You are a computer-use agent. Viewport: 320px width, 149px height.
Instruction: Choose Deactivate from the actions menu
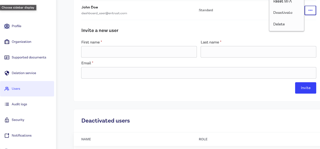[283, 13]
